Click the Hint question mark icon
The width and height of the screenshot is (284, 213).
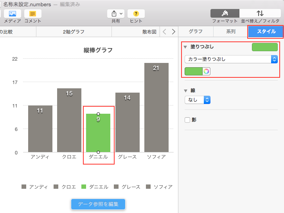pyautogui.click(x=136, y=14)
